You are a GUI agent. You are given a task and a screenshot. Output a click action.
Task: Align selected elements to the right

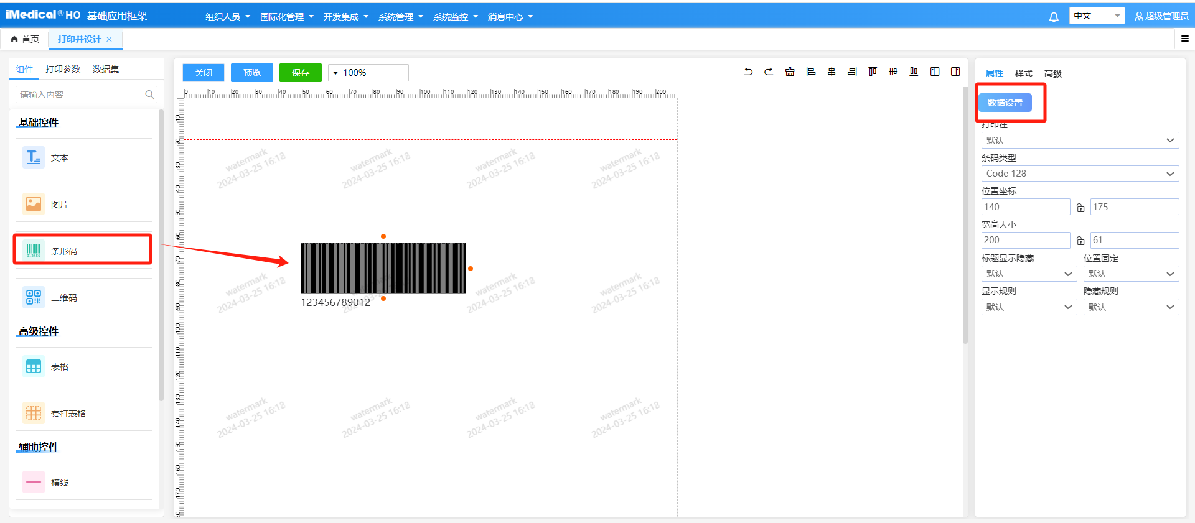852,72
